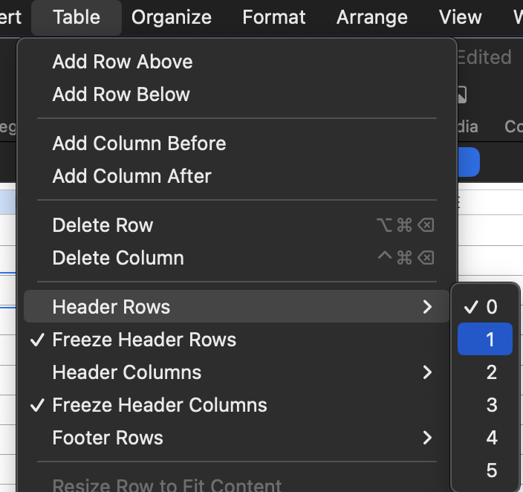The height and width of the screenshot is (492, 523).
Task: Open the Format menu
Action: 273,17
